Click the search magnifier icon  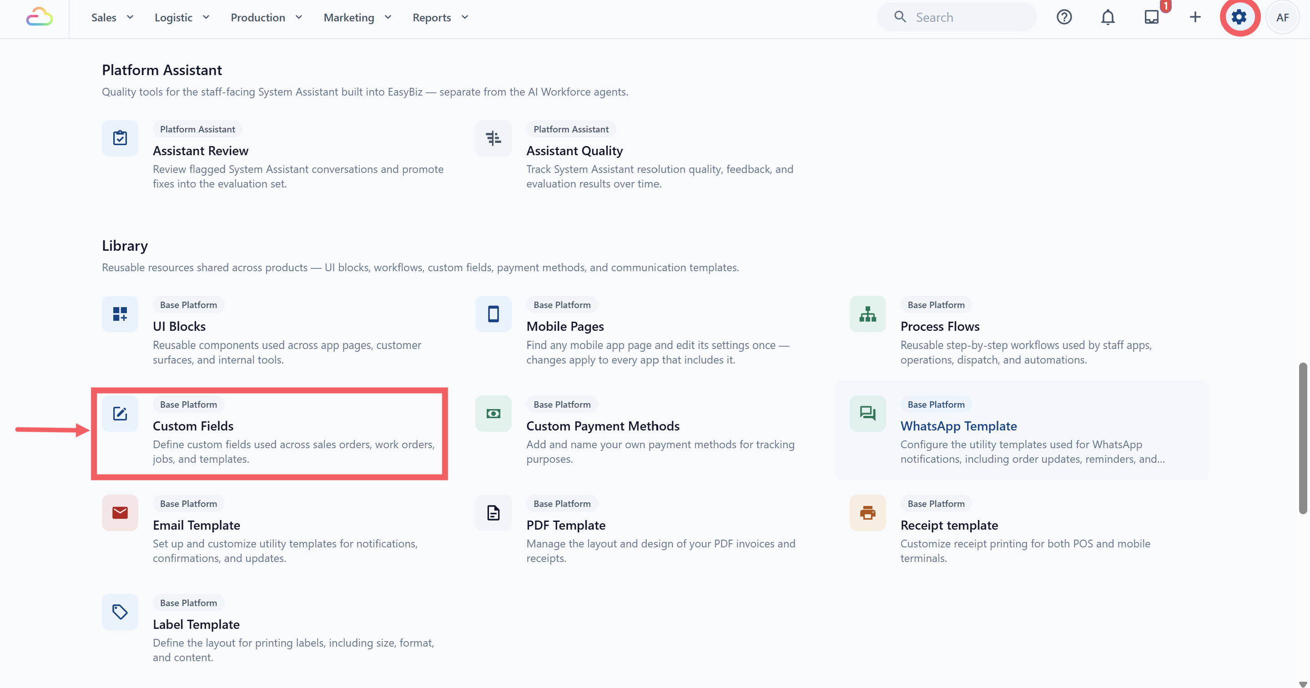pos(900,17)
